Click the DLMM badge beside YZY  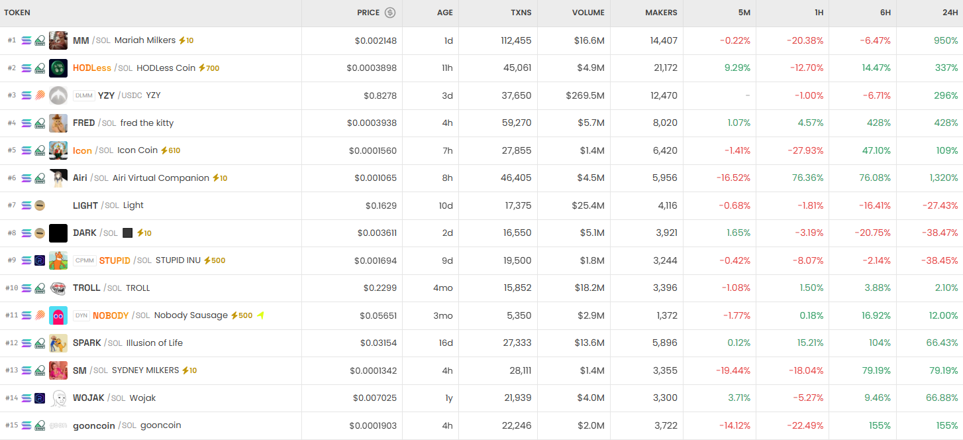point(84,95)
